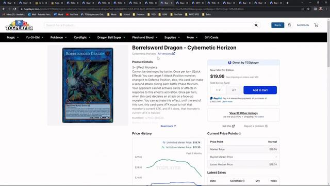Open the Pokémon menu dropdown
This screenshot has height=186, width=330.
(58, 37)
